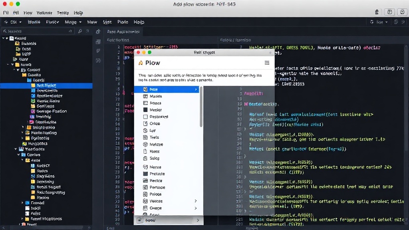
Task: Open the Ssr dropdown at toolbar right
Action: point(382,22)
